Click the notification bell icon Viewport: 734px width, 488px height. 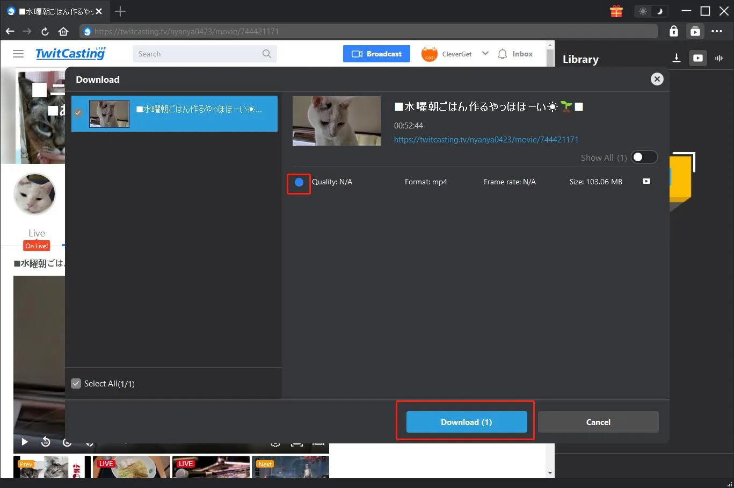[x=502, y=54]
